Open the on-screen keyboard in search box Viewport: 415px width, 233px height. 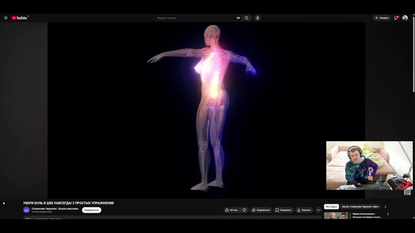click(238, 18)
